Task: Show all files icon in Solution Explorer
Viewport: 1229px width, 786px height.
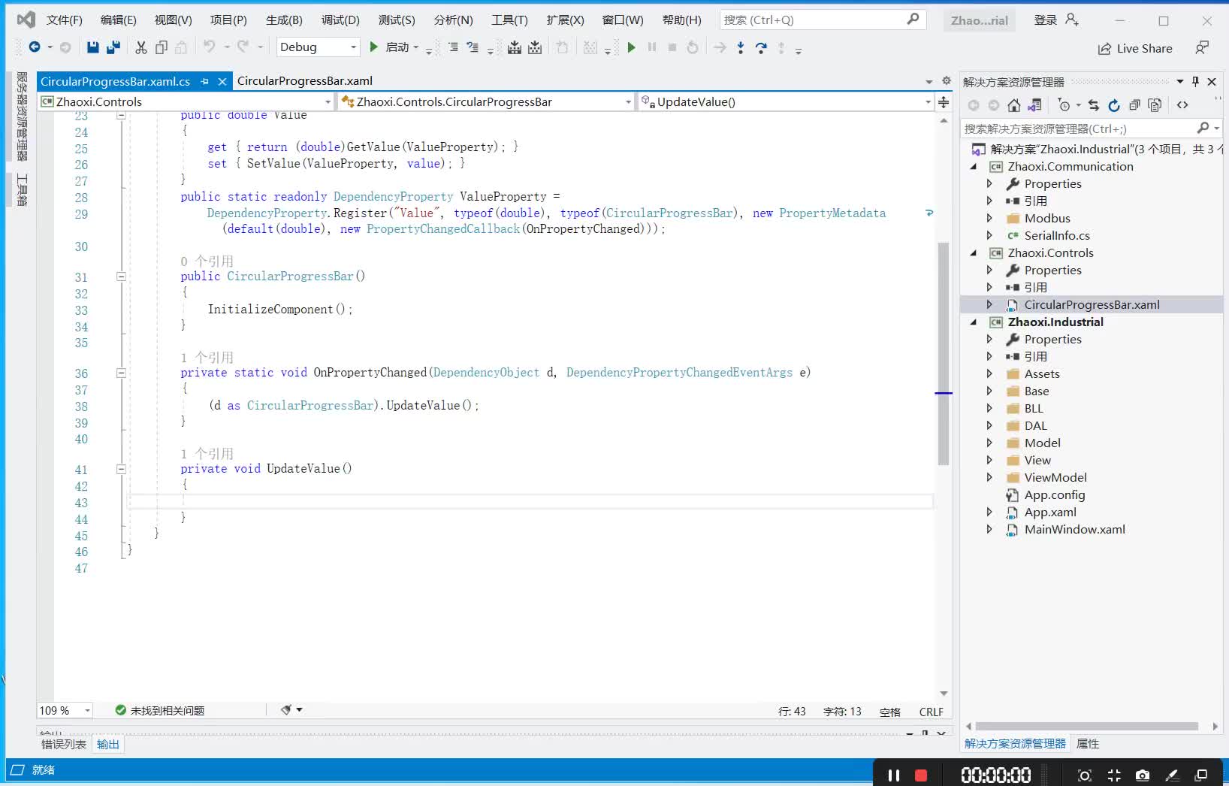Action: pos(1155,105)
